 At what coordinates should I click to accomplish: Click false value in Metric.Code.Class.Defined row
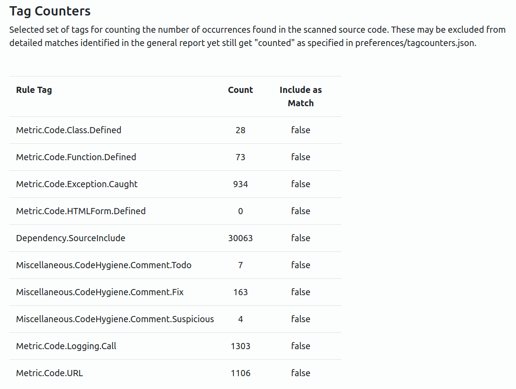(300, 130)
